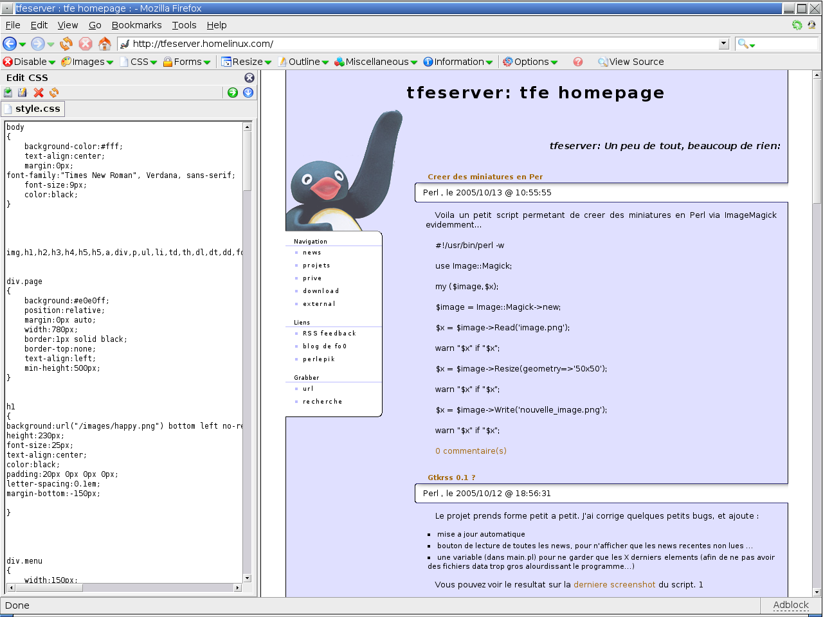Click View Source in the developer toolbar

(631, 62)
